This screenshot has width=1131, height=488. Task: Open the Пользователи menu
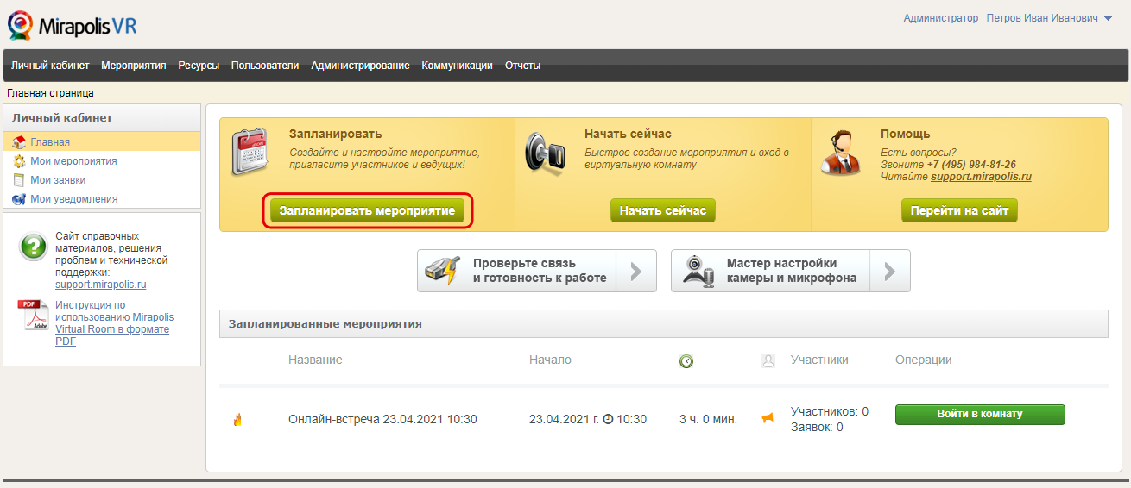[265, 66]
